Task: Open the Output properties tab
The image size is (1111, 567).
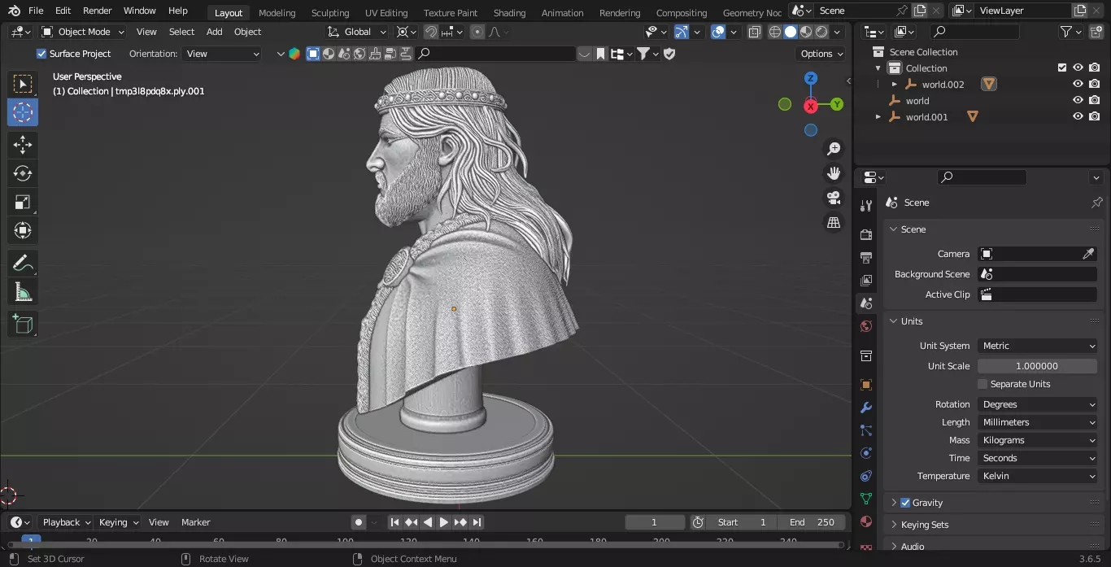Action: click(x=866, y=257)
